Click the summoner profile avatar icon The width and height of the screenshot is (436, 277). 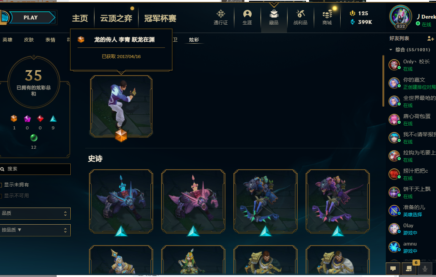tap(400, 17)
